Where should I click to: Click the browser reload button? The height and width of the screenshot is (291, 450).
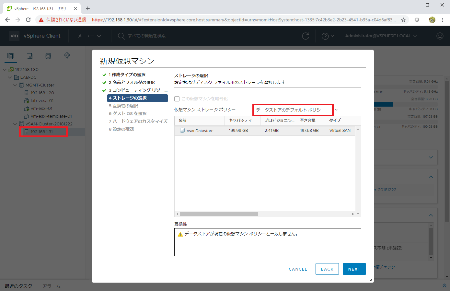28,20
